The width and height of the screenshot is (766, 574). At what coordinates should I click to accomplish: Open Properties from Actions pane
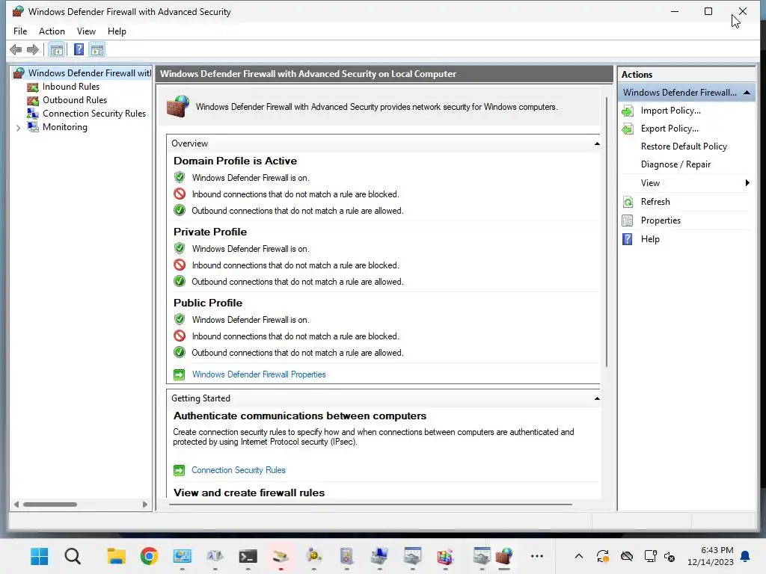coord(661,220)
